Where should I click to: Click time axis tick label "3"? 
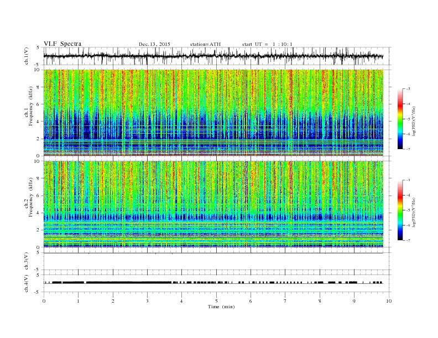pyautogui.click(x=147, y=301)
